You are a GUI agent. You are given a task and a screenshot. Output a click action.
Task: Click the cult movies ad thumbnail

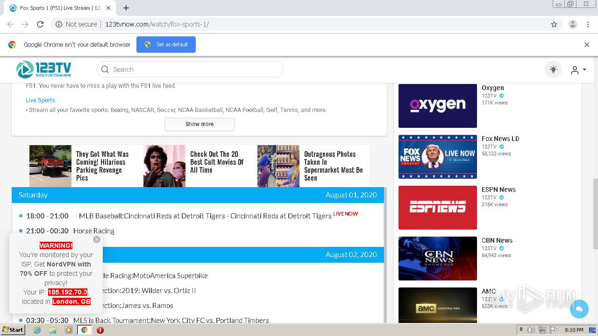pos(164,166)
